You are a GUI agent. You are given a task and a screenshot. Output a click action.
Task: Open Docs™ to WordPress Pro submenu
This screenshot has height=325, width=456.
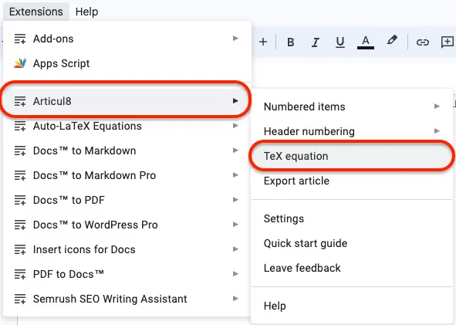pos(127,225)
